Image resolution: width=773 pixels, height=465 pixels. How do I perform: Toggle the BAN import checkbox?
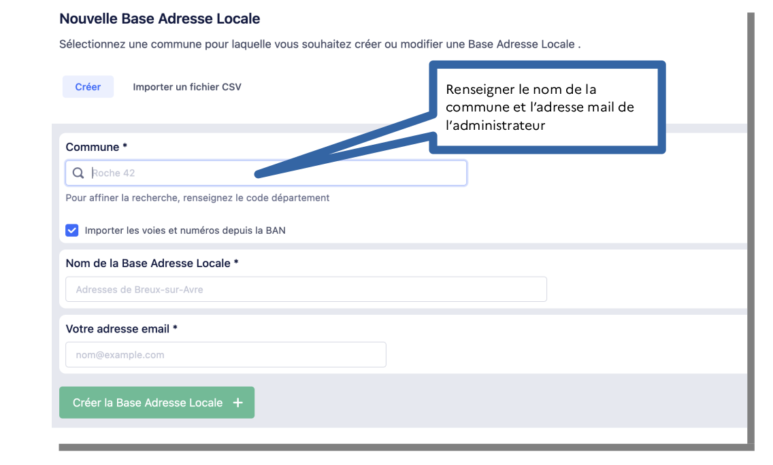click(72, 230)
